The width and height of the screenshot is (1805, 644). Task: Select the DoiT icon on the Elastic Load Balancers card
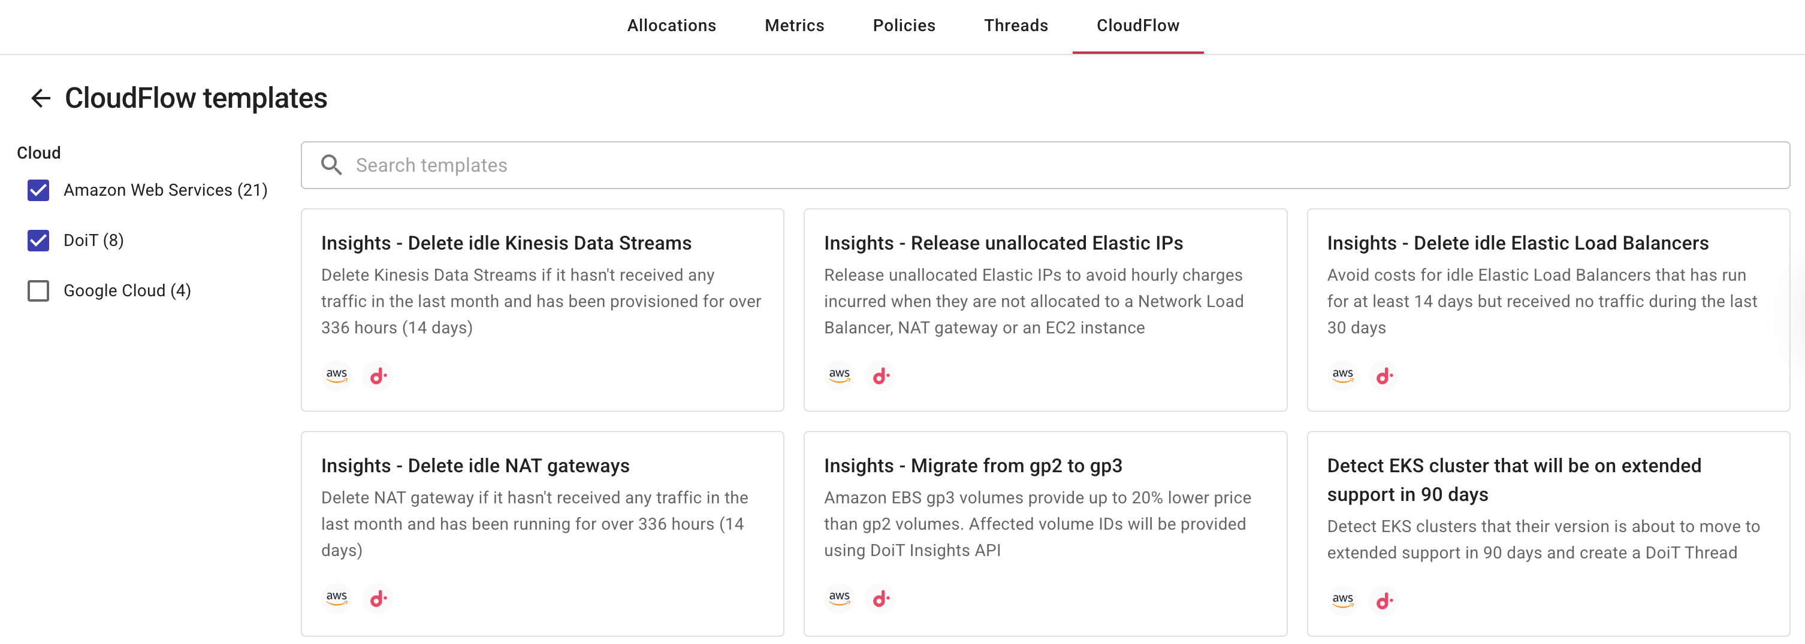pos(1384,375)
